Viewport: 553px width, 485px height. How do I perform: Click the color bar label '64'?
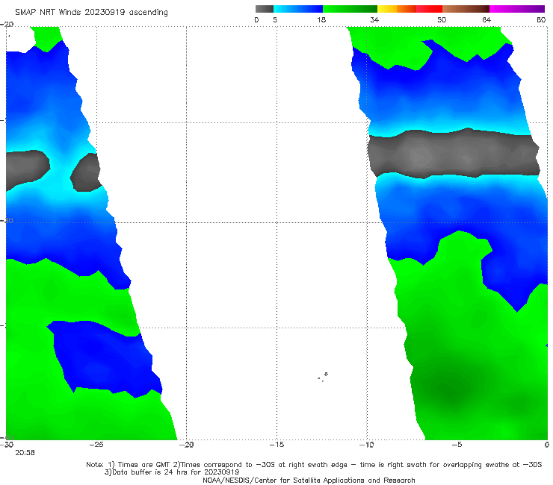(x=486, y=20)
